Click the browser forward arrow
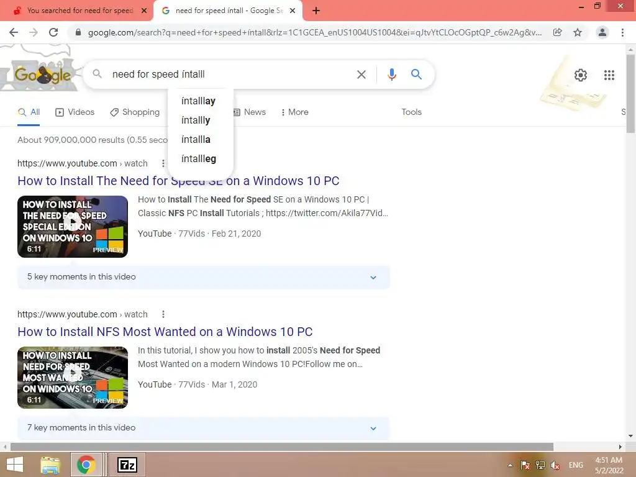The width and height of the screenshot is (636, 477). click(x=34, y=32)
